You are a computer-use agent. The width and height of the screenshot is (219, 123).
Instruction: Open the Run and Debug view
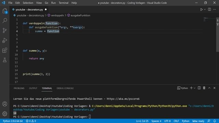5,40
